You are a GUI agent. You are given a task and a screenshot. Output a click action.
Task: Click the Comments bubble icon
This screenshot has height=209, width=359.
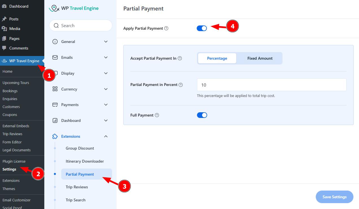pos(4,48)
